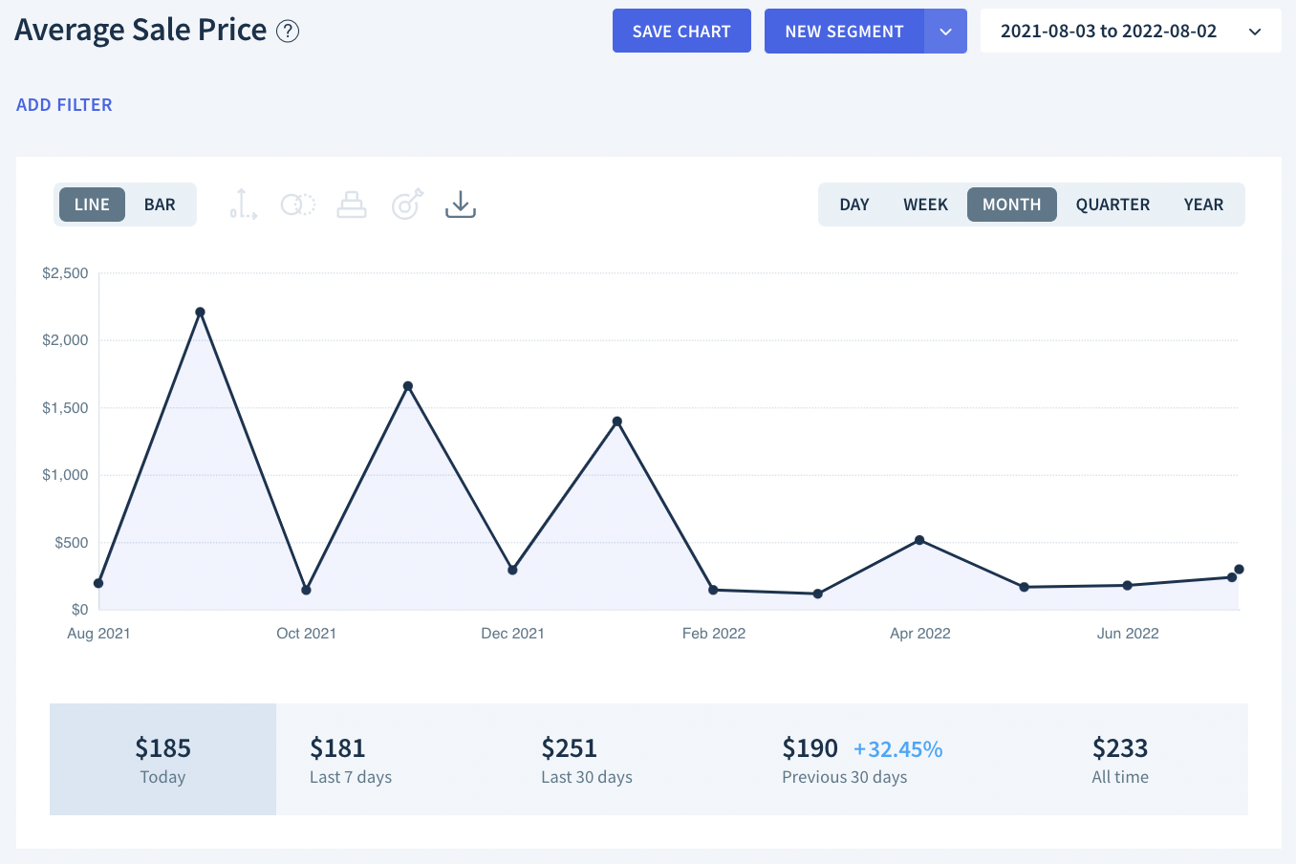
Task: Select the MONTH interval
Action: [1012, 205]
